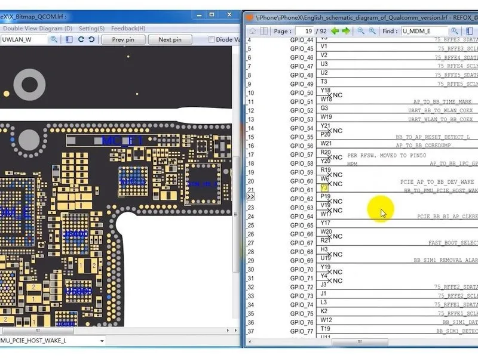Open the net name dropdown arrow
478x358 pixels.
102,341
